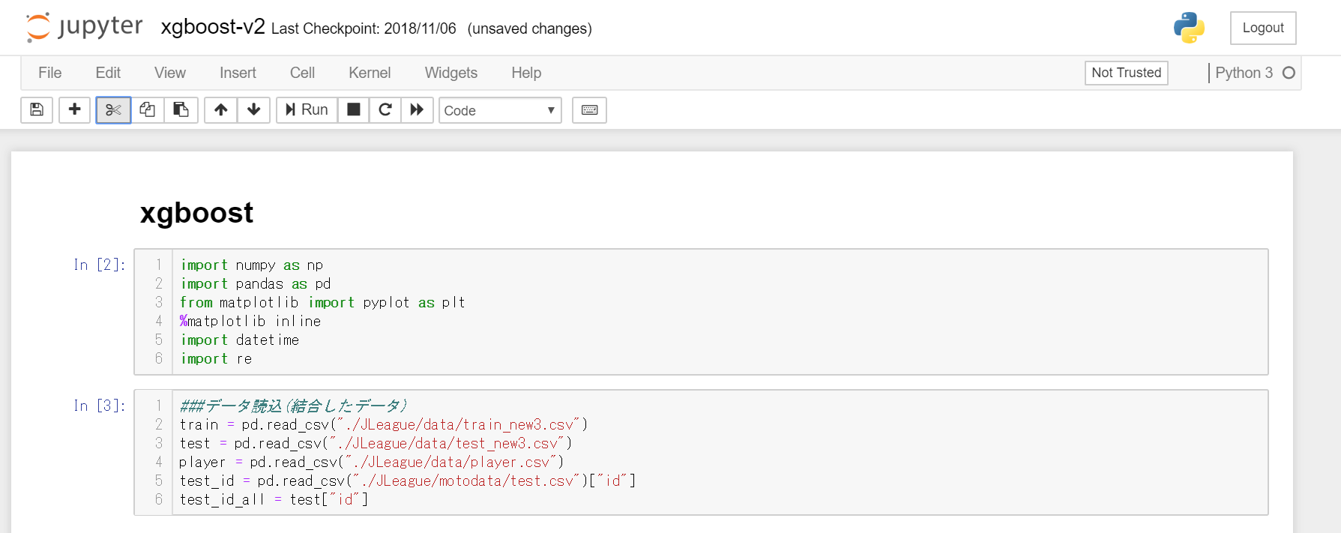Click the save and checkpoint icon

point(37,110)
